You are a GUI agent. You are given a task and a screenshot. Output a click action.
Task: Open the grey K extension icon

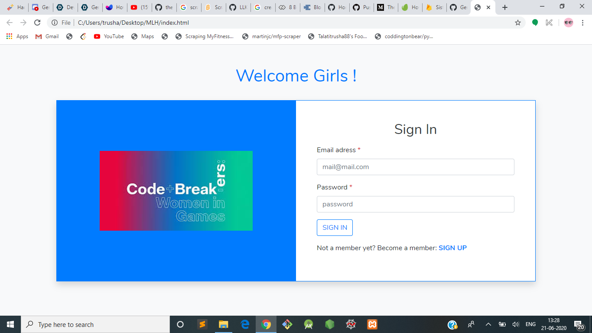(549, 23)
